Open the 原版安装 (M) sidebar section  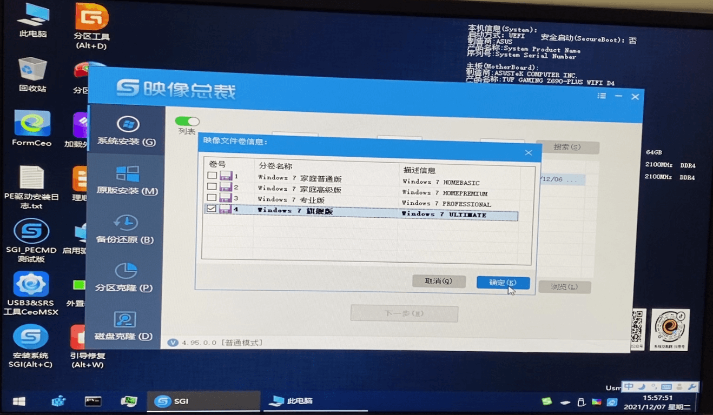[127, 180]
